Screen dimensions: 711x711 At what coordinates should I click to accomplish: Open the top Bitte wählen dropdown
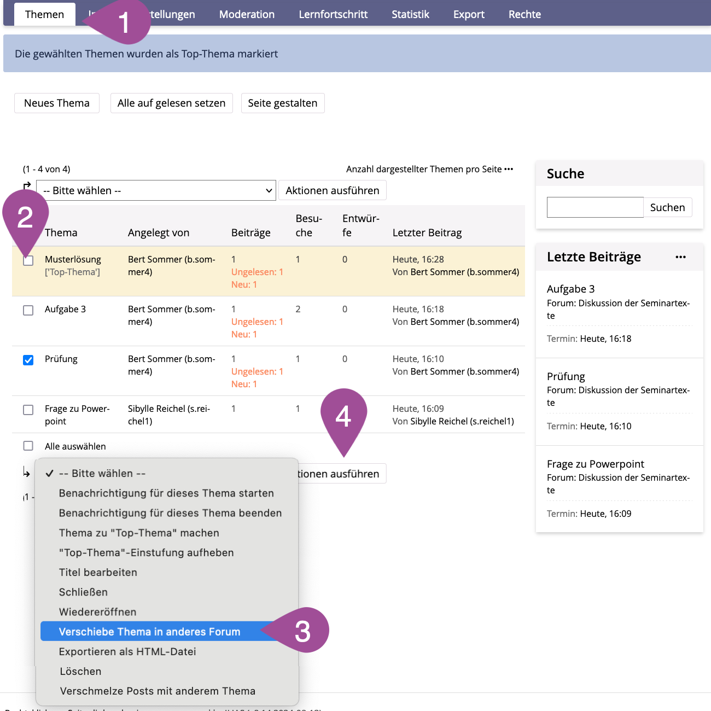pyautogui.click(x=156, y=190)
